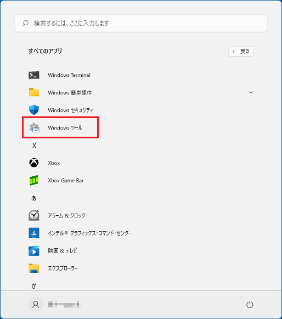This screenshot has width=282, height=319.
Task: Open the Xbox Game Bar icon
Action: click(x=34, y=180)
